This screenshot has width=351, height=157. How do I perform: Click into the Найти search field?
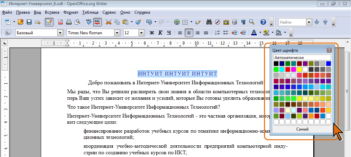[292, 22]
